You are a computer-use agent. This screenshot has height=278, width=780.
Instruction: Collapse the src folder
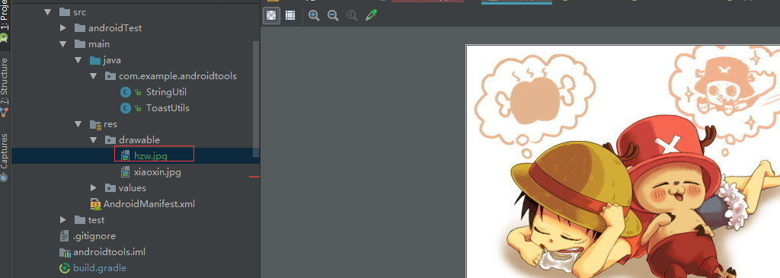click(x=47, y=12)
